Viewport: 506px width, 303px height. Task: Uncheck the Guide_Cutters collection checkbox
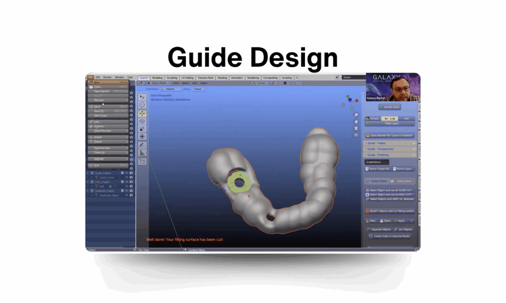[x=122, y=173]
